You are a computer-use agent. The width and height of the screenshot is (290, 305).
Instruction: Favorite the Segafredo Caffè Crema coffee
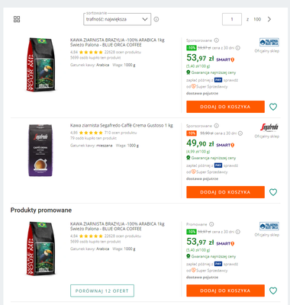click(273, 192)
